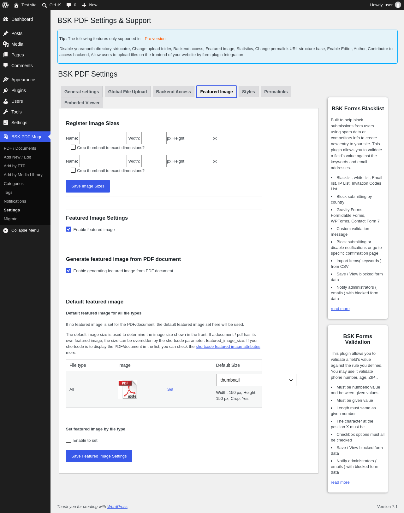Click the Plugins plug icon
This screenshot has height=513, width=404.
tap(6, 90)
